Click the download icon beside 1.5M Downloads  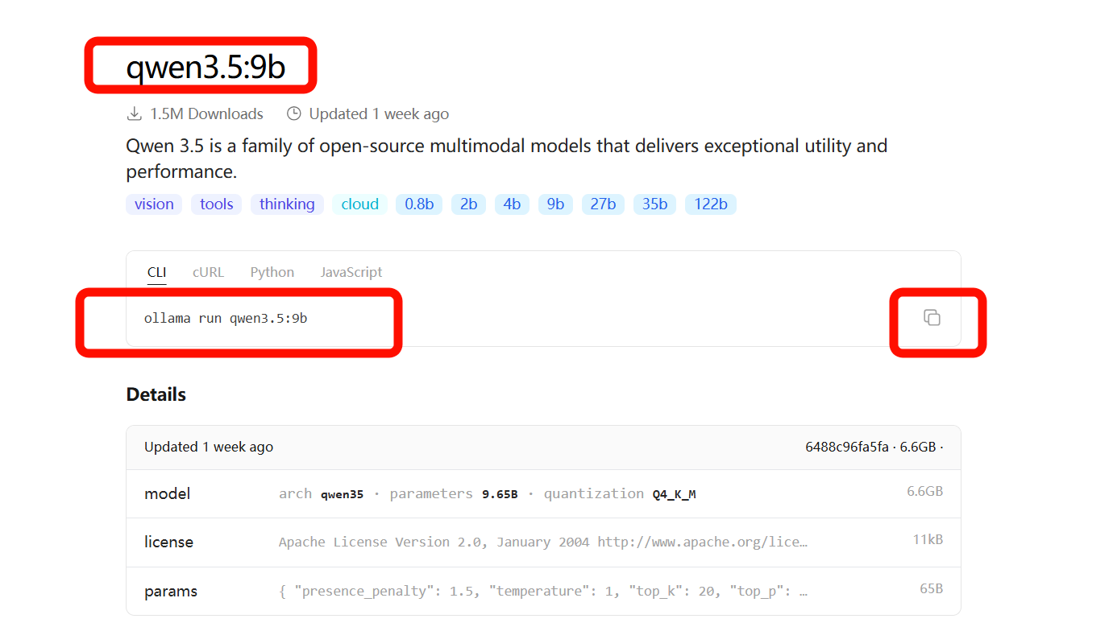click(134, 113)
